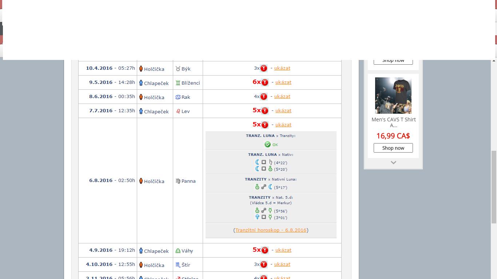497x279 pixels.
Task: Expand details via ukázat in 4.9.2016 row
Action: point(283,250)
